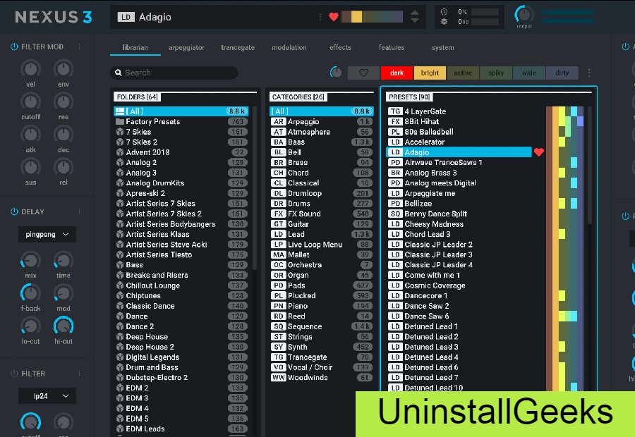
Task: Click the red heart next to the Adagio preset
Action: click(x=538, y=152)
